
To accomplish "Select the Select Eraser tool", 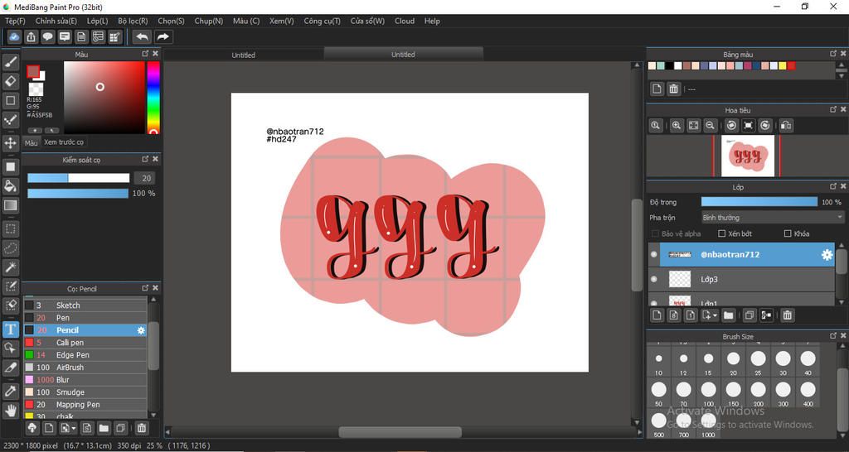I will (10, 305).
